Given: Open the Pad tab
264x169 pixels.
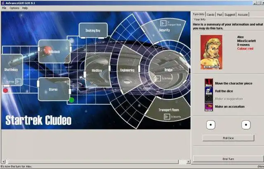Looking at the screenshot, I should (219, 14).
